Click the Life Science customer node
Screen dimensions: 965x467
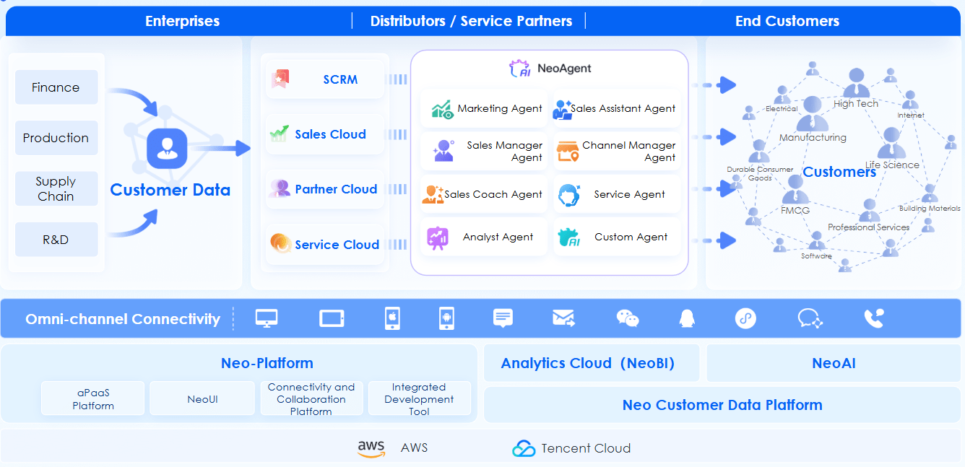891,144
